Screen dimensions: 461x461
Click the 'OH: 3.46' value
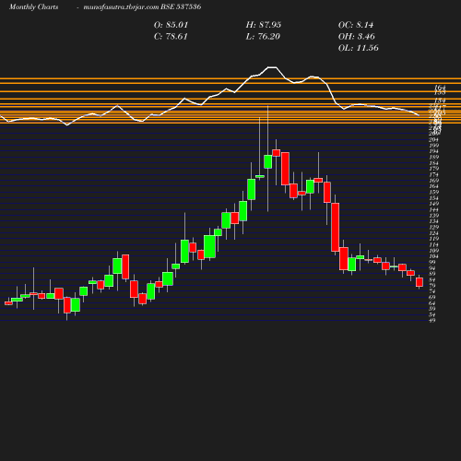pos(357,36)
